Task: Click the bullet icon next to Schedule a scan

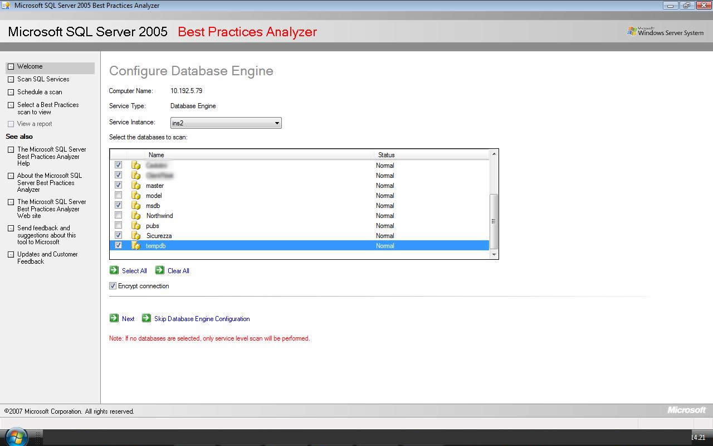Action: point(11,92)
